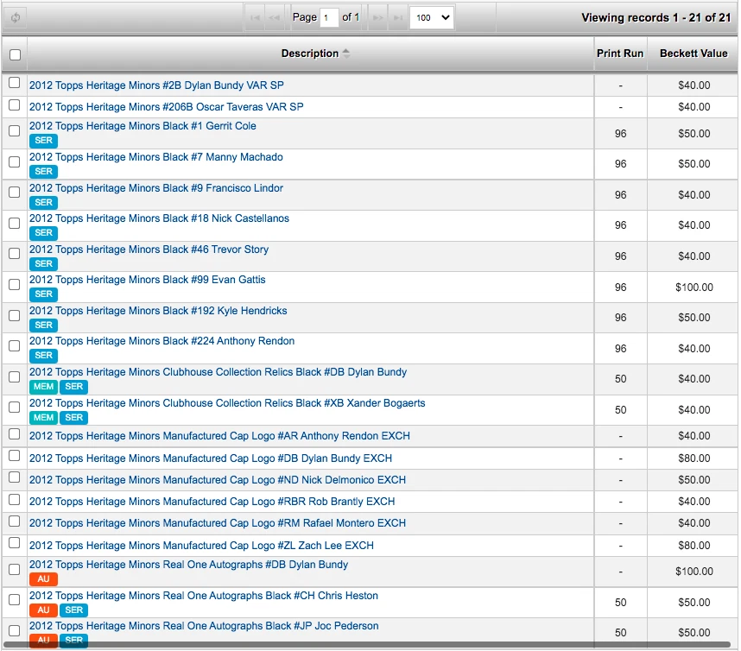Open Cap Logo #ND Nick Delmonico link
Viewport: 741px width, 651px height.
click(218, 480)
